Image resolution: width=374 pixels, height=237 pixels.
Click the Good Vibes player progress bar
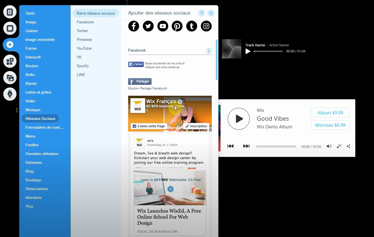(276, 146)
